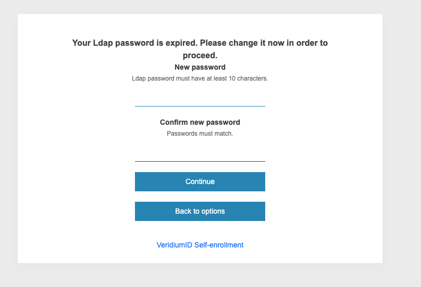Click the 'Passwords must match.' hint text
Image resolution: width=421 pixels, height=287 pixels.
point(200,134)
